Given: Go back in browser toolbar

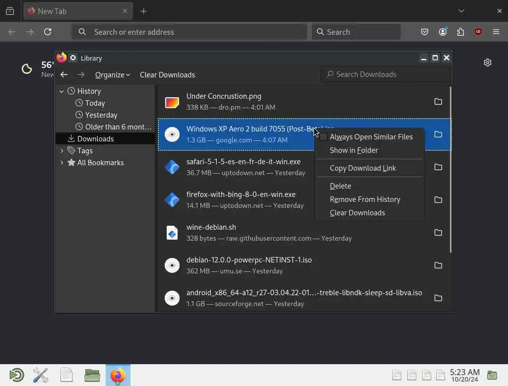Looking at the screenshot, I should click(12, 32).
